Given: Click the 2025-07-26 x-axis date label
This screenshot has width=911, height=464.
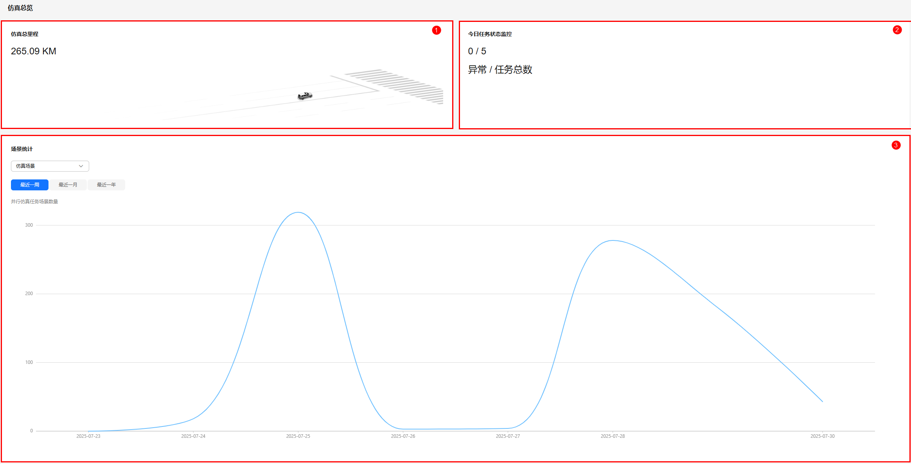Looking at the screenshot, I should pos(403,436).
